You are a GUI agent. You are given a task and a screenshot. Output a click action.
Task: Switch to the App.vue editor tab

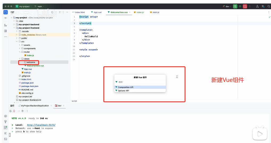(x=96, y=12)
